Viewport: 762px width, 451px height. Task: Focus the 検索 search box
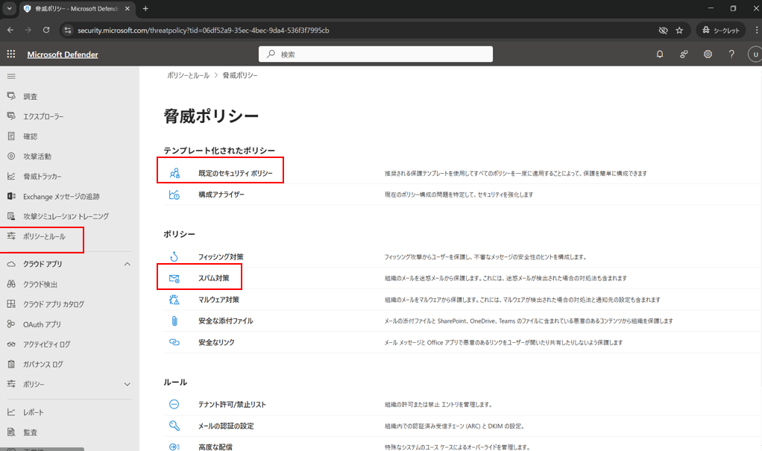point(376,54)
